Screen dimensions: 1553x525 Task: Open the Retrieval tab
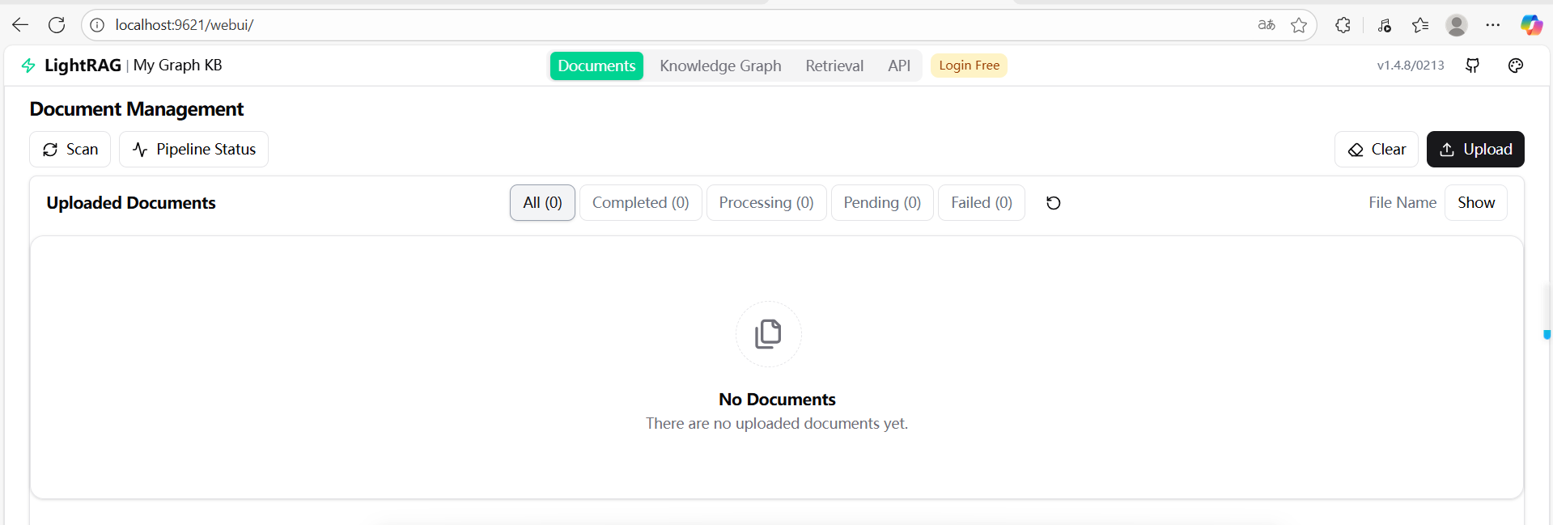click(834, 66)
